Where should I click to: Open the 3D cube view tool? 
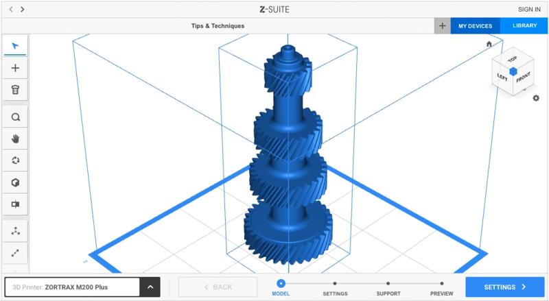point(15,182)
